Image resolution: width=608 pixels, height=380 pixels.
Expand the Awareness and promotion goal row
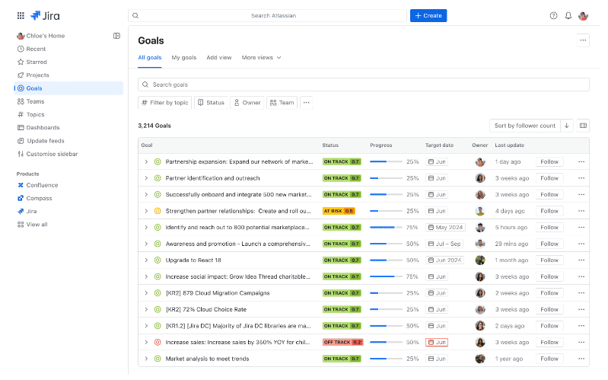tap(146, 244)
